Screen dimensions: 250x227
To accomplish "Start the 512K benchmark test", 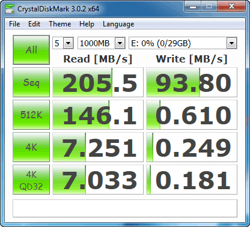I will [x=31, y=115].
